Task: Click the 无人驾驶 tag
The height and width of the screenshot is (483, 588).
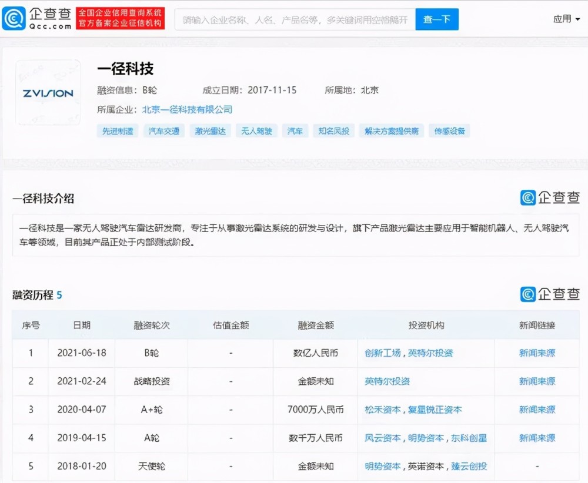Action: [x=256, y=131]
